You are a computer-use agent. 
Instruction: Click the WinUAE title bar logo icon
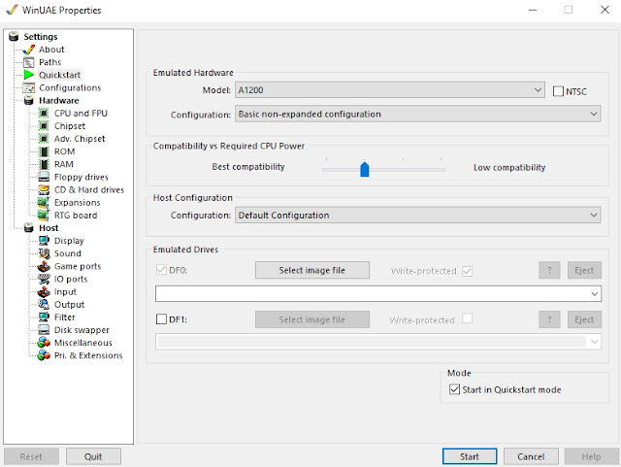pos(12,10)
